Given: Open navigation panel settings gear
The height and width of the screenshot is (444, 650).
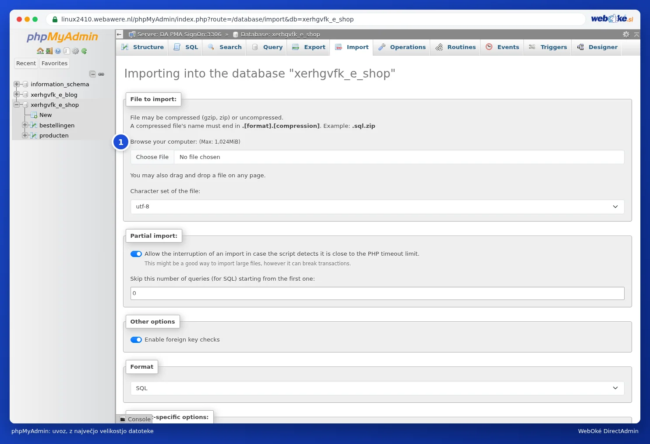Looking at the screenshot, I should tap(75, 51).
